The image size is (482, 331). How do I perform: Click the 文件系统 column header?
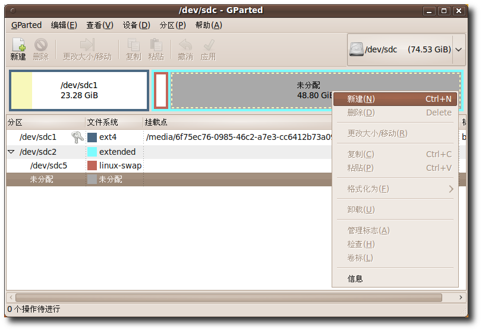(114, 122)
